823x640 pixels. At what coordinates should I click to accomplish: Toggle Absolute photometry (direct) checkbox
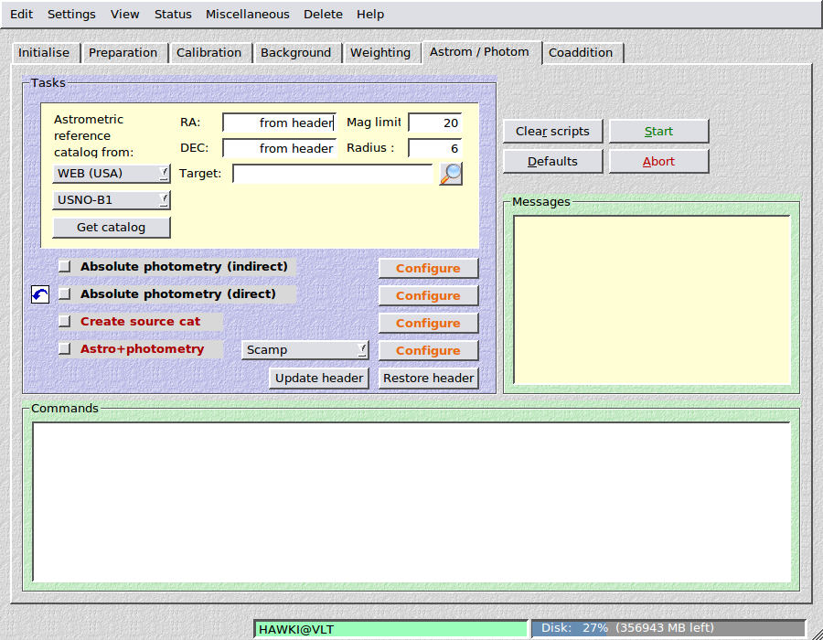coord(64,294)
